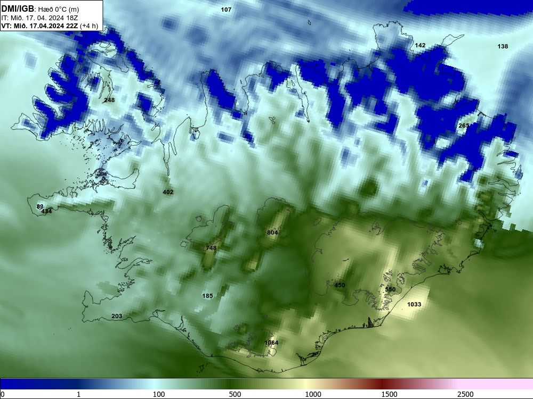Click the 107 value near top
The image size is (533, 399).
(x=226, y=10)
